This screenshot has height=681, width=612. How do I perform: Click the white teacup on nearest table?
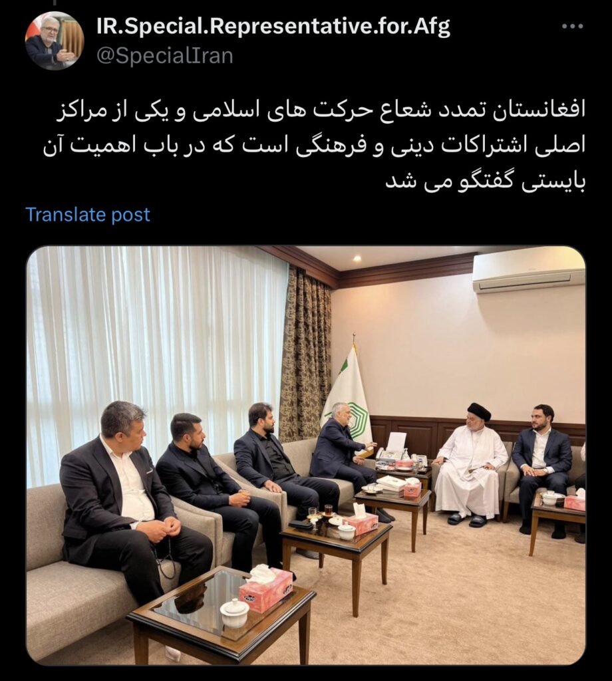[x=235, y=612]
